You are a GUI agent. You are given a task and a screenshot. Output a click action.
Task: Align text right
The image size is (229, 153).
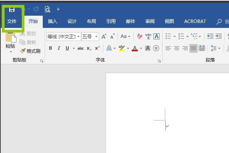pyautogui.click(x=185, y=48)
